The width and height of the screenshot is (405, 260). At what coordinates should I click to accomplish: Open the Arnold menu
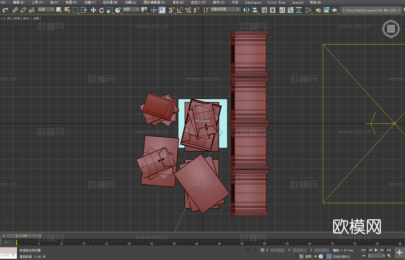297,2
